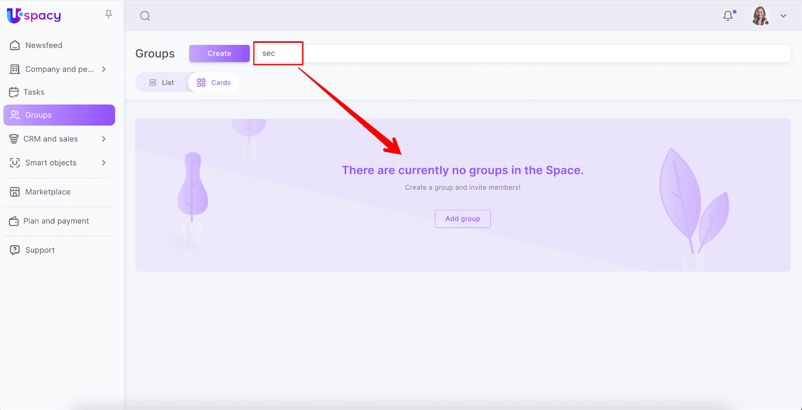The image size is (802, 410).
Task: Switch to Cards view
Action: pos(214,83)
